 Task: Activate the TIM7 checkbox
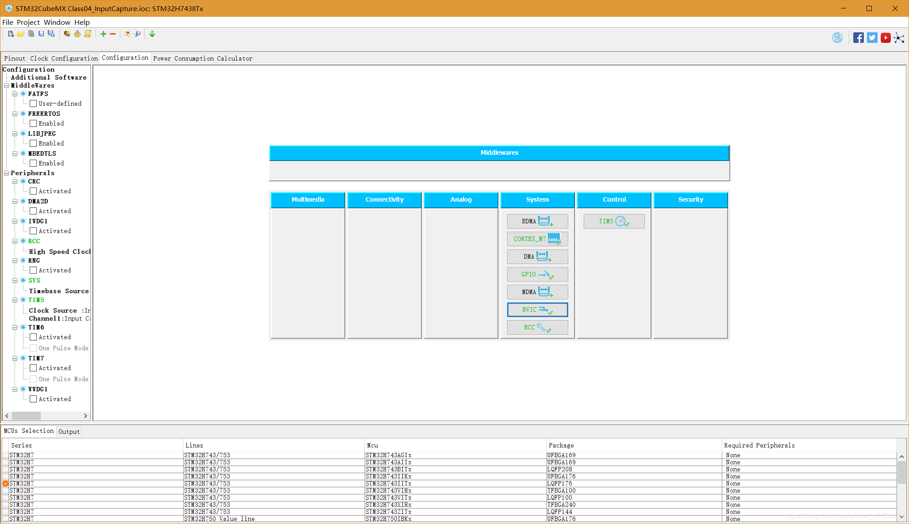pyautogui.click(x=33, y=368)
